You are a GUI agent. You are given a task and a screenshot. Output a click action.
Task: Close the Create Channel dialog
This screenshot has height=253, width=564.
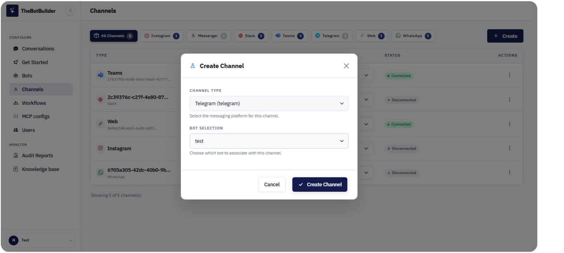tap(346, 66)
